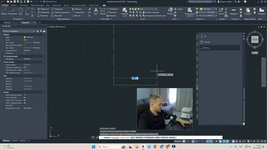Click the Копировать (Copy) tool
The image size is (267, 150).
point(43,12)
